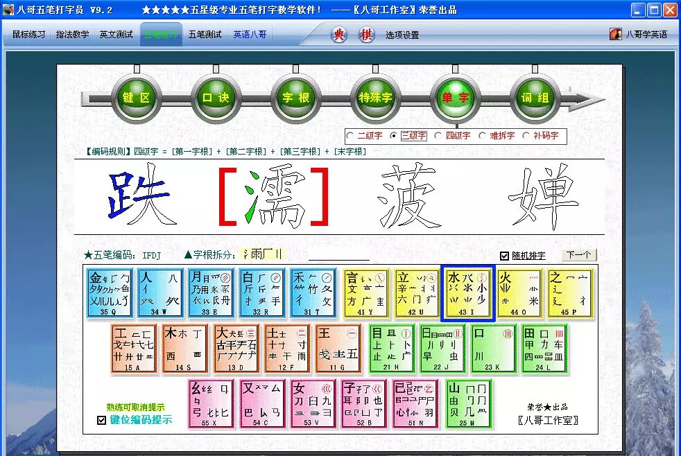
Task: Open the 字根 practice stage button
Action: click(x=295, y=97)
